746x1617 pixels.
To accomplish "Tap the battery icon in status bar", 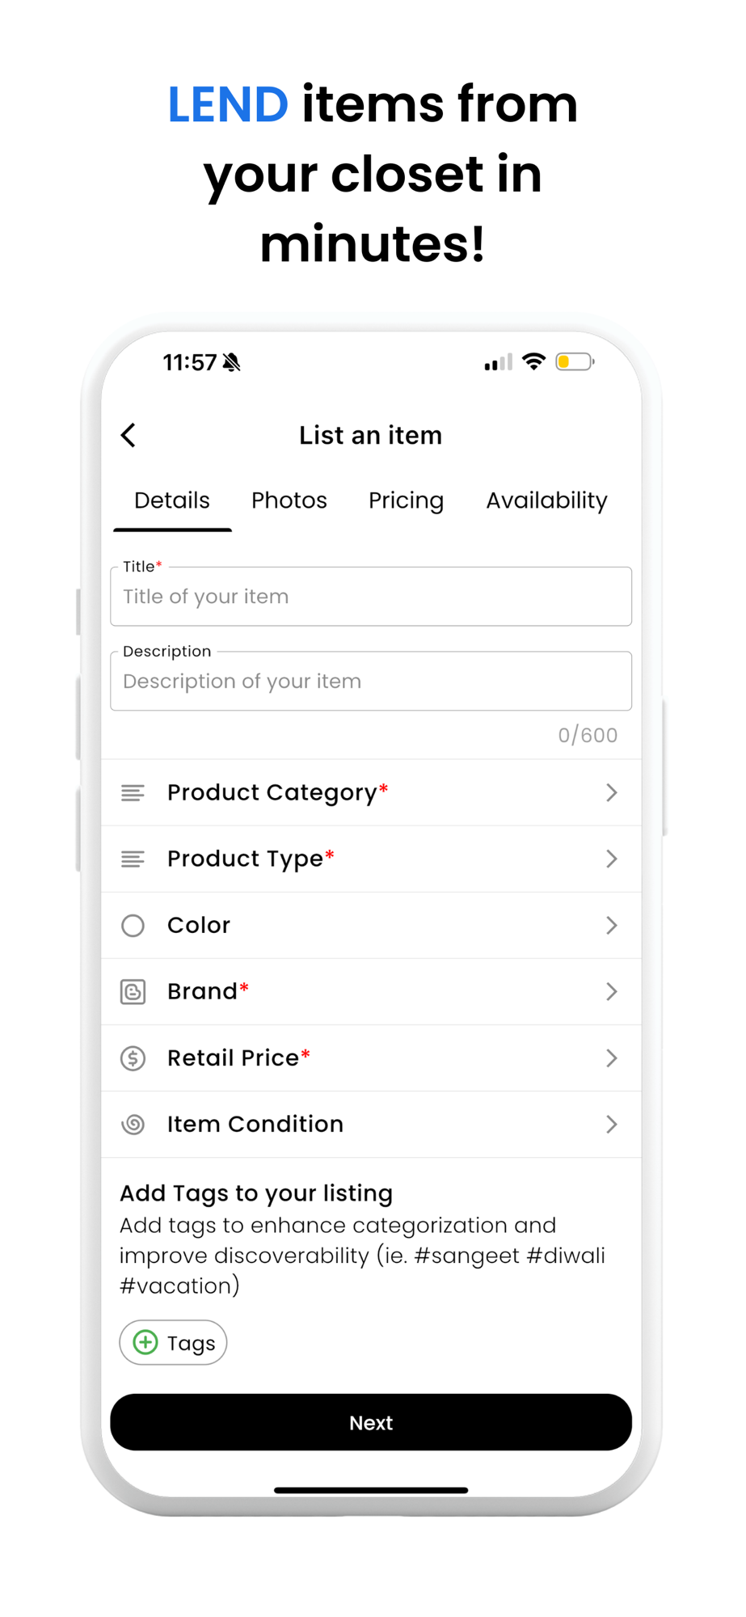I will pos(574,362).
